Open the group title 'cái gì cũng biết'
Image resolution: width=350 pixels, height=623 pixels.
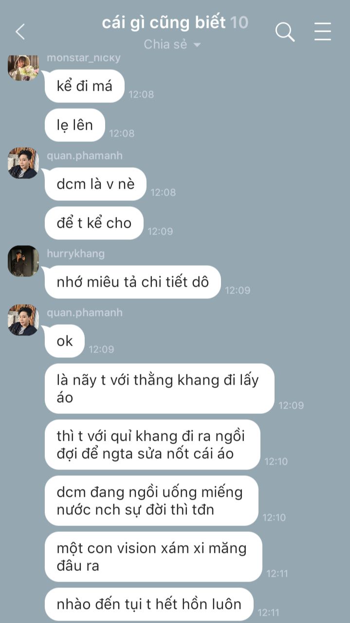tap(164, 22)
